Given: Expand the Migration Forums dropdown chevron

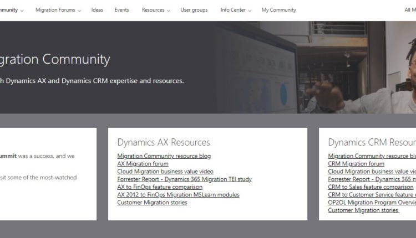Looking at the screenshot, I should pyautogui.click(x=80, y=11).
